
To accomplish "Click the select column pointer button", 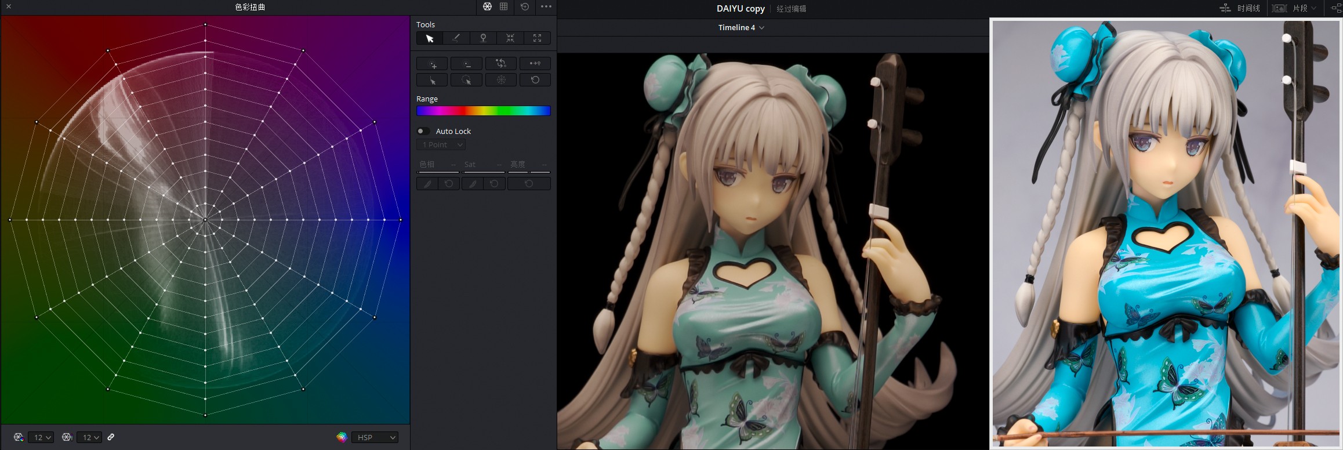I will [432, 80].
